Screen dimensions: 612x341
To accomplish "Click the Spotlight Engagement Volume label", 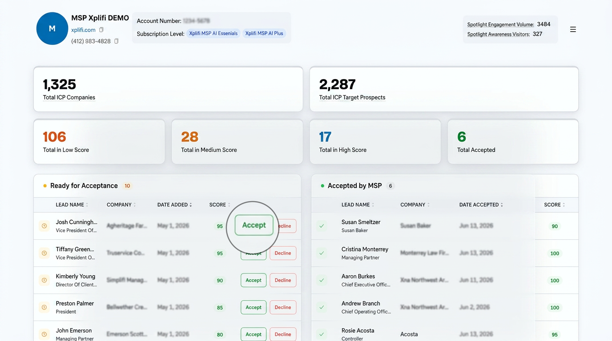I will 500,24.
